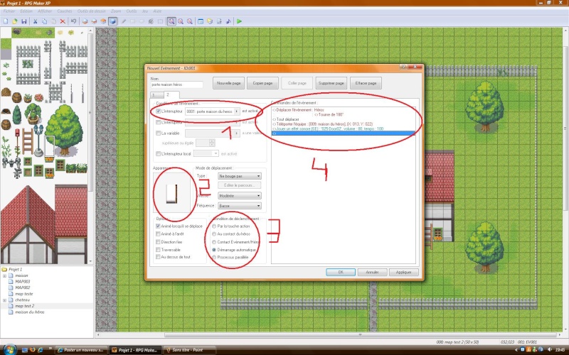Click the Open Project folder icon
This screenshot has width=569, height=355.
tap(14, 21)
